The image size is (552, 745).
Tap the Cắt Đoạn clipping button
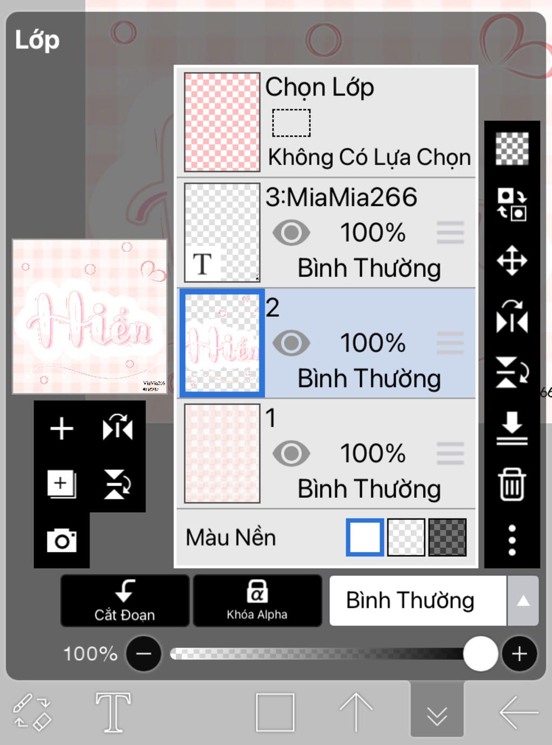click(125, 601)
